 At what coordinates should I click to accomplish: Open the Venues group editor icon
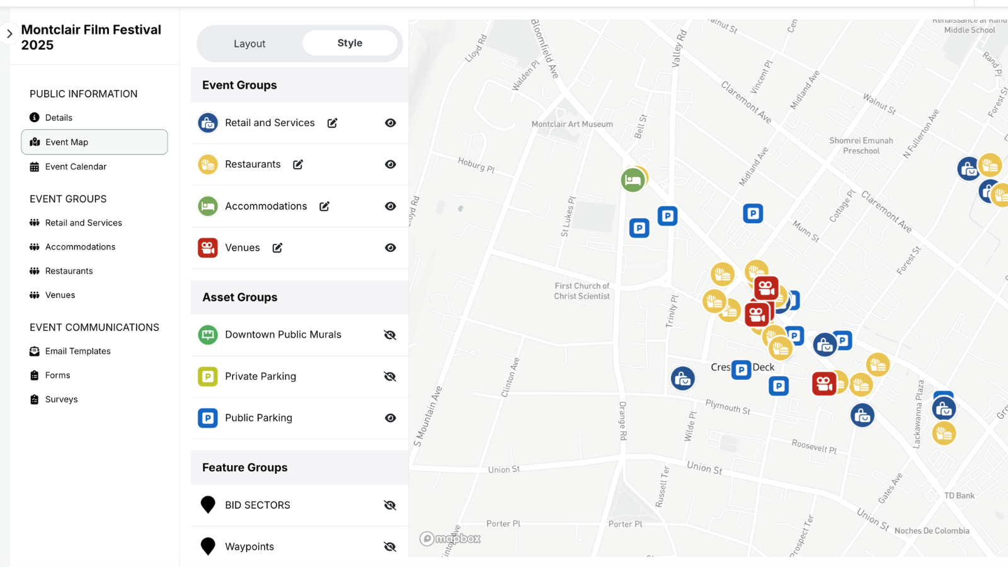click(277, 248)
